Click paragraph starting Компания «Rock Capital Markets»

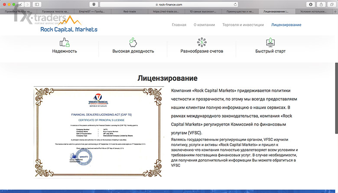[x=234, y=112]
